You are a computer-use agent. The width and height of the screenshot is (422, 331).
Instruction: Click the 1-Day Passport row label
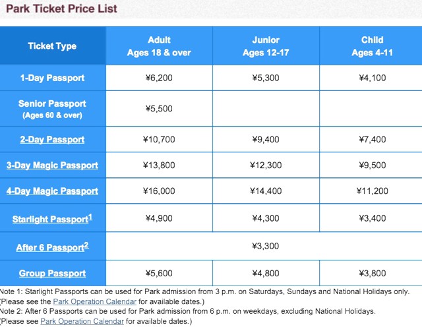[52, 78]
